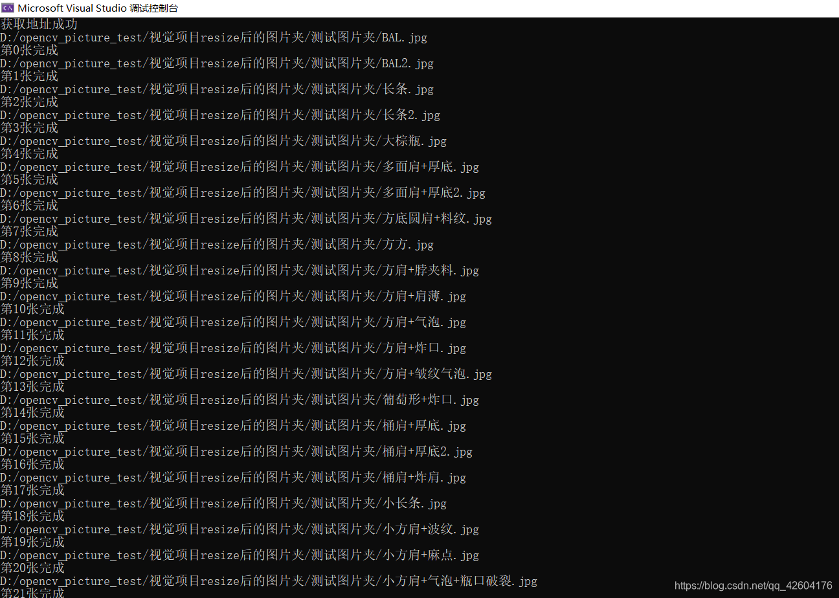Click the line "第20张完成"
Image resolution: width=839 pixels, height=598 pixels.
[x=32, y=568]
